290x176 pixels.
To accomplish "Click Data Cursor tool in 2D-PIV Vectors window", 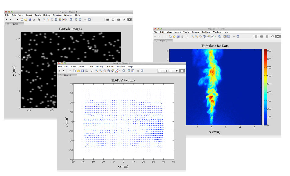I will point(113,71).
